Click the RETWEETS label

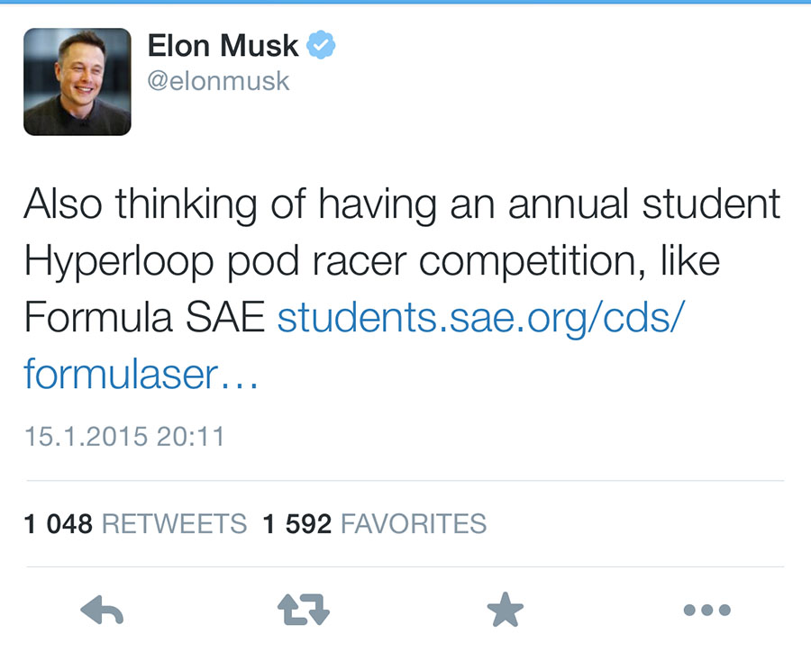tap(174, 524)
